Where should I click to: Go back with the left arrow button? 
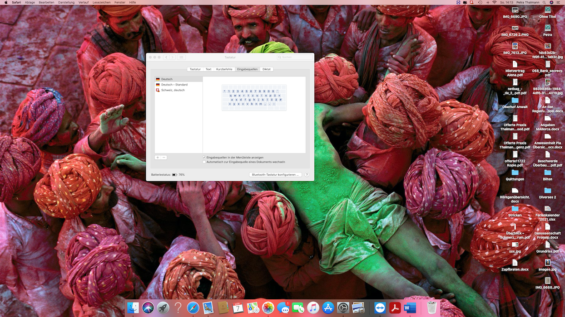[x=166, y=57]
